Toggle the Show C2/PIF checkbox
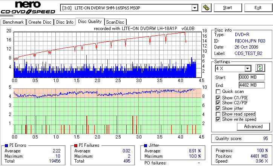This screenshot has height=166, width=273. 218,103
